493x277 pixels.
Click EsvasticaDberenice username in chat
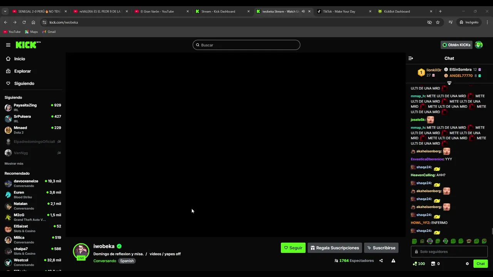coord(427,159)
